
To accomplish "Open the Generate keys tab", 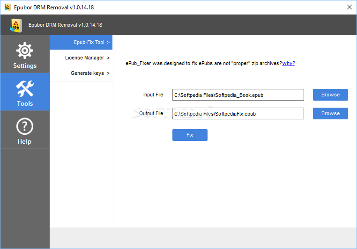I will 81,73.
